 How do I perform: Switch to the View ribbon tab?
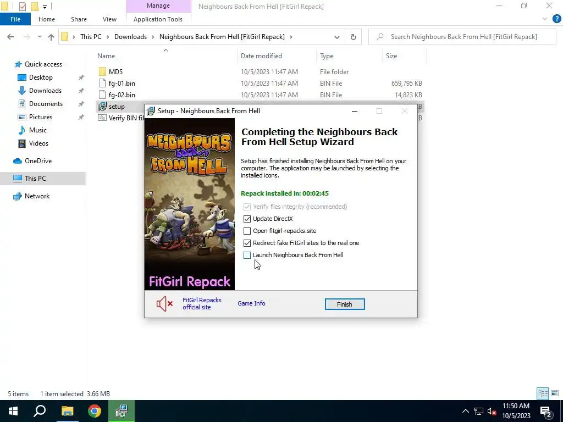(x=109, y=19)
